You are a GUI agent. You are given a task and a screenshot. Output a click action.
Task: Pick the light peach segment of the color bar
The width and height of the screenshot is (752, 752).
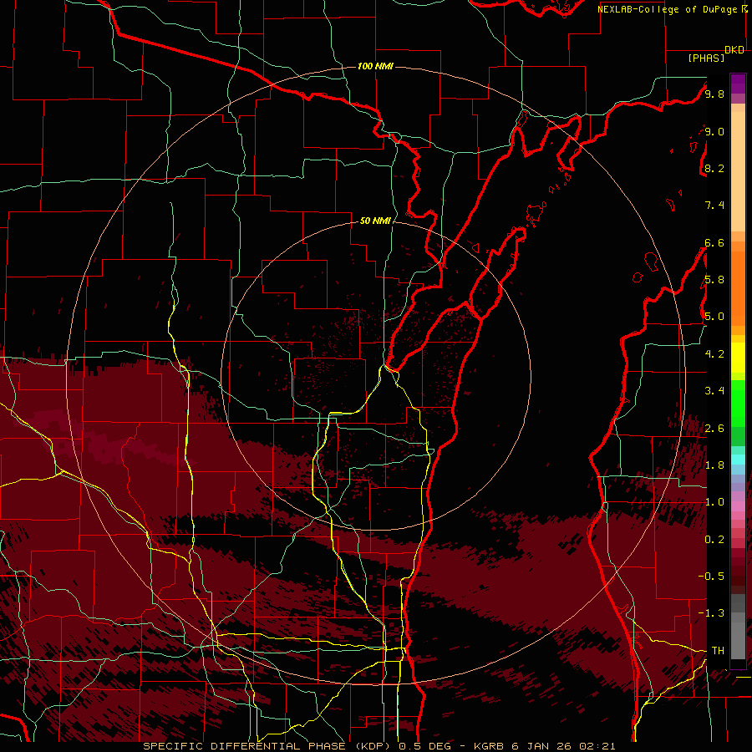point(738,173)
